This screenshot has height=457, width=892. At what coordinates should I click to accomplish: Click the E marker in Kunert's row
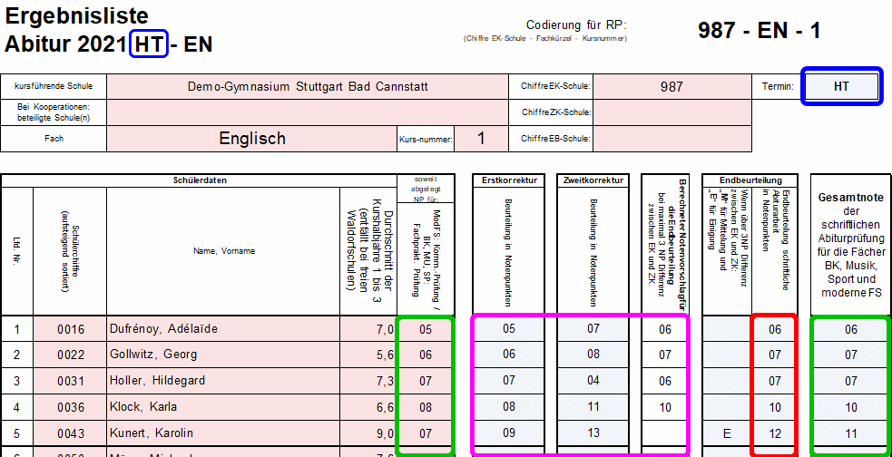(727, 433)
